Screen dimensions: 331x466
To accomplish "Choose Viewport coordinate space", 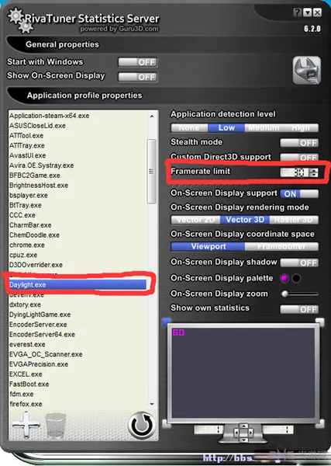I will pyautogui.click(x=209, y=247).
